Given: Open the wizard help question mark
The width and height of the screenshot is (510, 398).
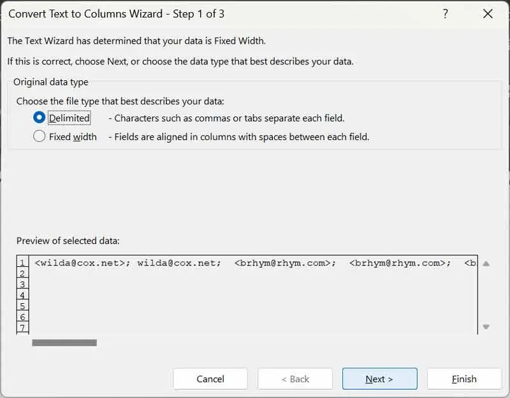Looking at the screenshot, I should click(x=445, y=14).
